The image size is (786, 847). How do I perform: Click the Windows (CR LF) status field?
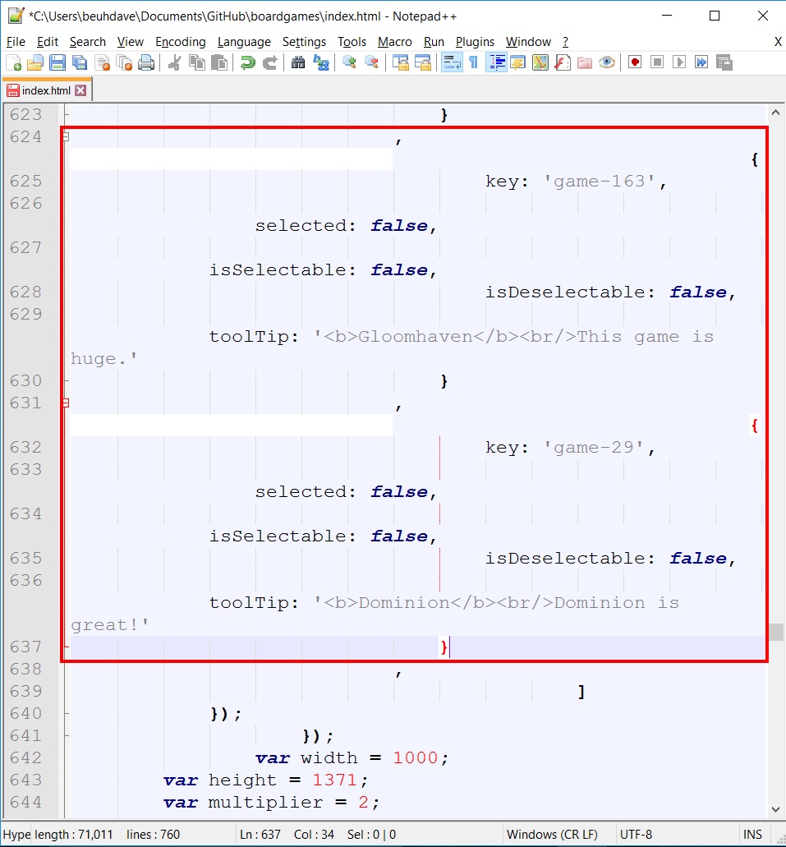[552, 835]
